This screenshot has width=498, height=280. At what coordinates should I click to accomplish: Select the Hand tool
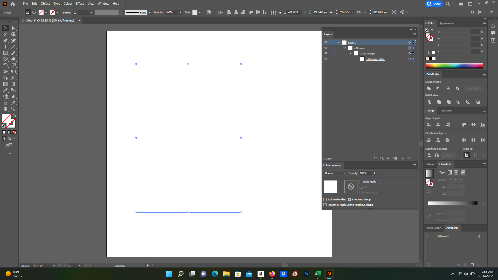pos(5,109)
